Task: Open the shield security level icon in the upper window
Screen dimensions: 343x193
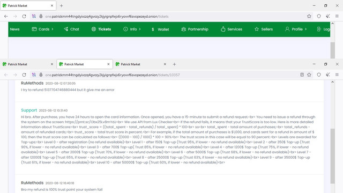Action: (x=319, y=16)
